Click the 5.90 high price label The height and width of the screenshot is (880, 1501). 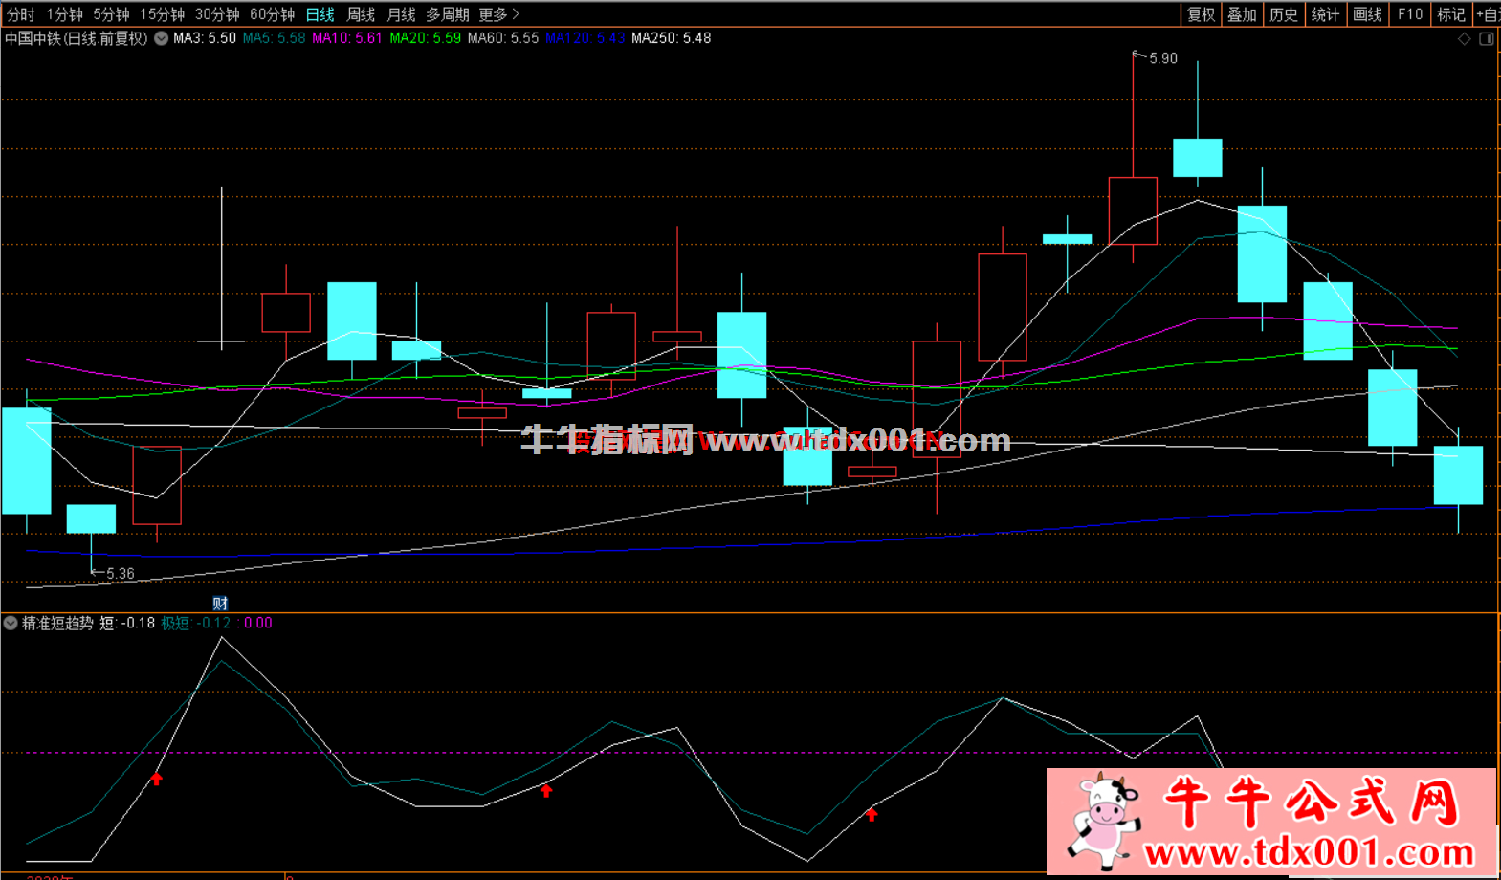tap(1163, 58)
